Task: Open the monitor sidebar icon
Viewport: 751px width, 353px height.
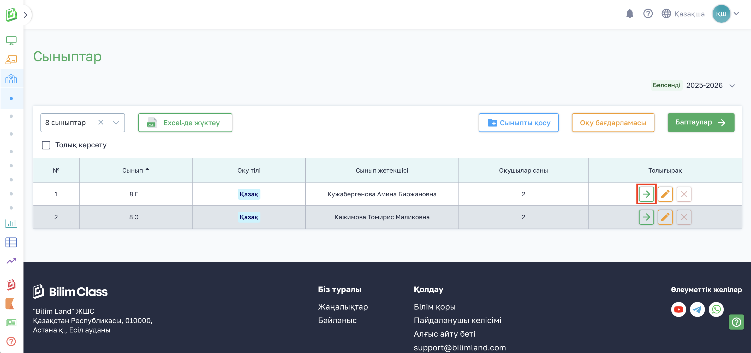Action: click(x=11, y=40)
